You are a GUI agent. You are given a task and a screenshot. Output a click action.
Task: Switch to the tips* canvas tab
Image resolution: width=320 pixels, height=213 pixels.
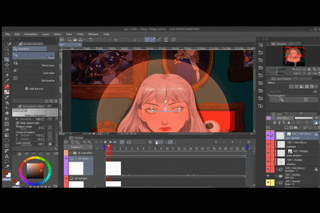coord(70,44)
